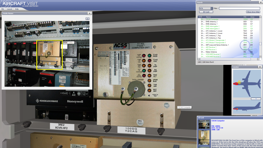This screenshot has height=148, width=263.
Task: Click search list horizontal scrollbar
Action: click(x=225, y=59)
